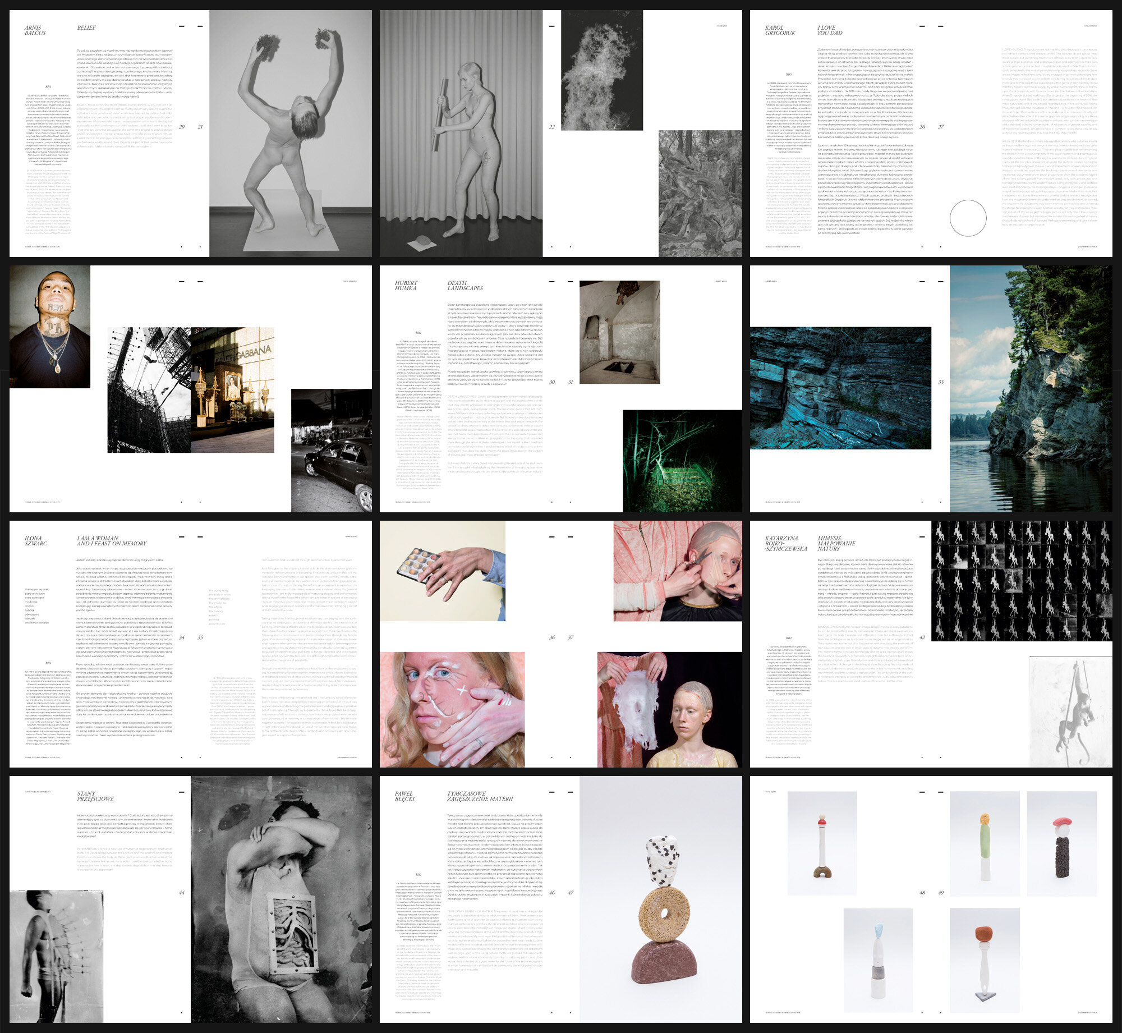Click page number "48"

tap(922, 893)
